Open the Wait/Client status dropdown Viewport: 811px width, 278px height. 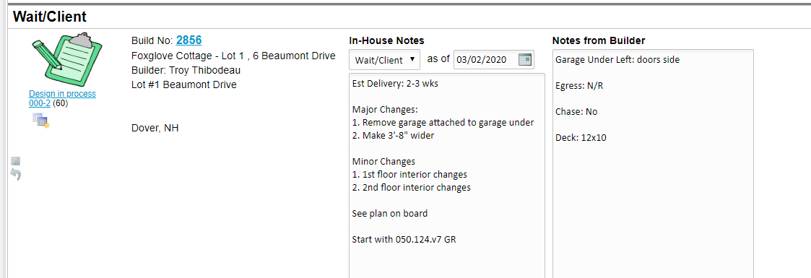pos(385,60)
